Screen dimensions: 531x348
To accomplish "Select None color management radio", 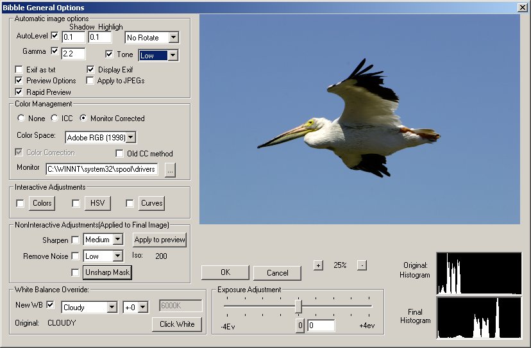I will pyautogui.click(x=21, y=118).
